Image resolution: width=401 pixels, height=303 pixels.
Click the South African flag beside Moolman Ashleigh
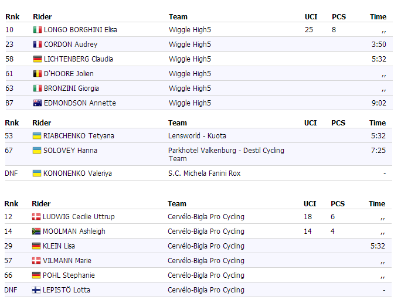[x=37, y=231]
